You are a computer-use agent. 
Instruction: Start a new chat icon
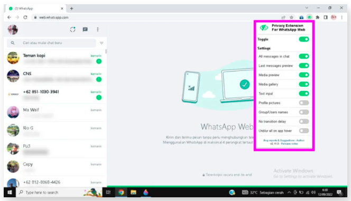[85, 29]
